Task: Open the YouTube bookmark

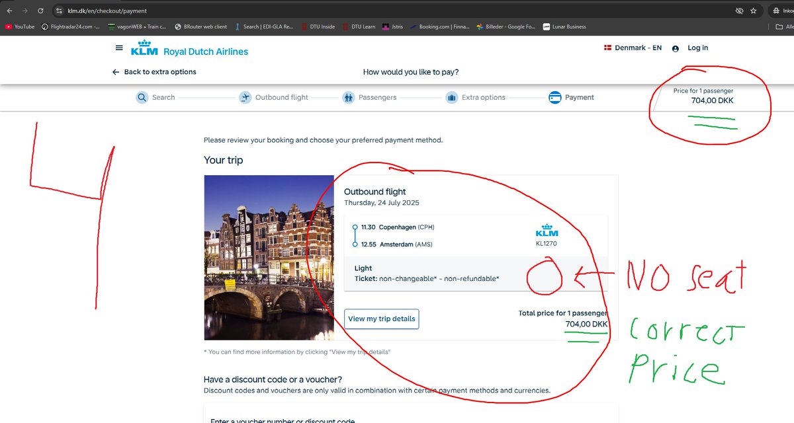Action: pyautogui.click(x=20, y=27)
